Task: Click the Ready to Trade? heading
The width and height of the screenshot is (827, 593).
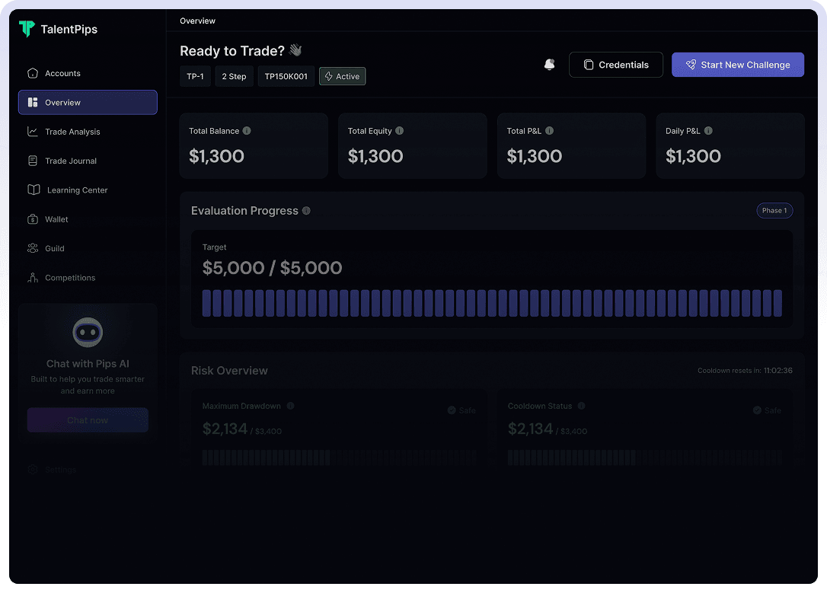Action: (232, 50)
